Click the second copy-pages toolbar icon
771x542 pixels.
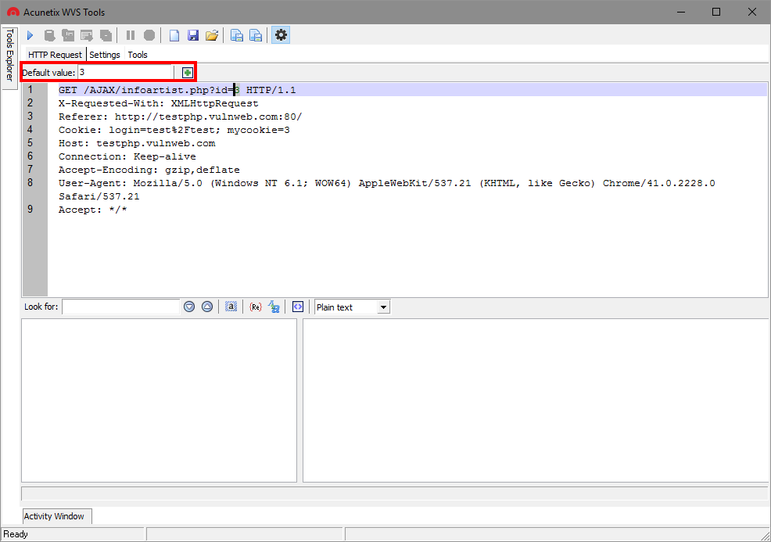click(255, 35)
